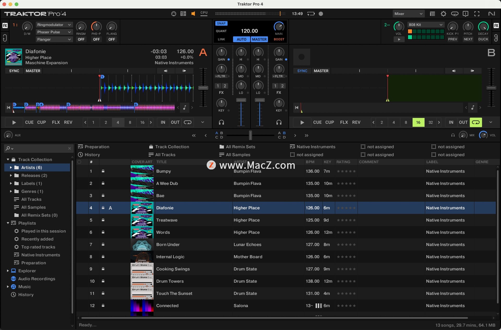Screen dimensions: 501x330
Task: Set loop OUT point on deck B
Action: 463,122
